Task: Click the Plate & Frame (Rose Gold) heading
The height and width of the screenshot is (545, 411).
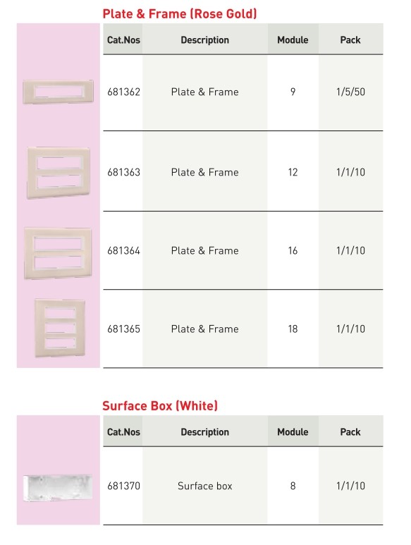Action: [180, 14]
